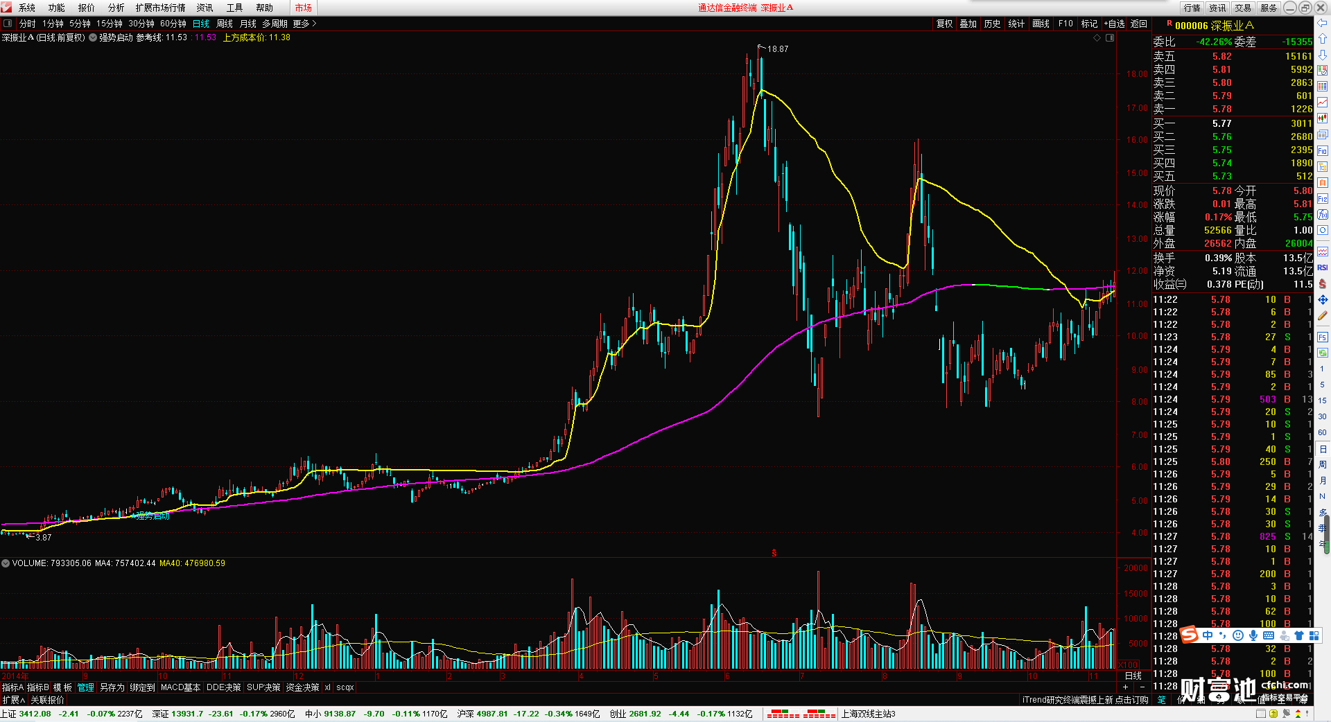The image size is (1331, 722).
Task: Click the +自选 add to watchlist button
Action: pos(1115,24)
